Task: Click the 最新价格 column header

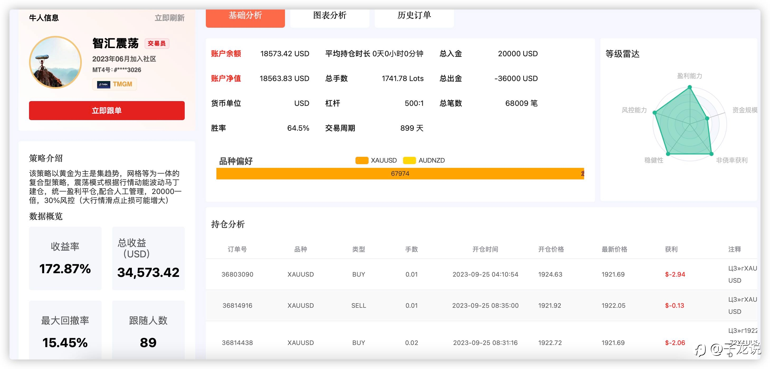Action: (x=614, y=249)
